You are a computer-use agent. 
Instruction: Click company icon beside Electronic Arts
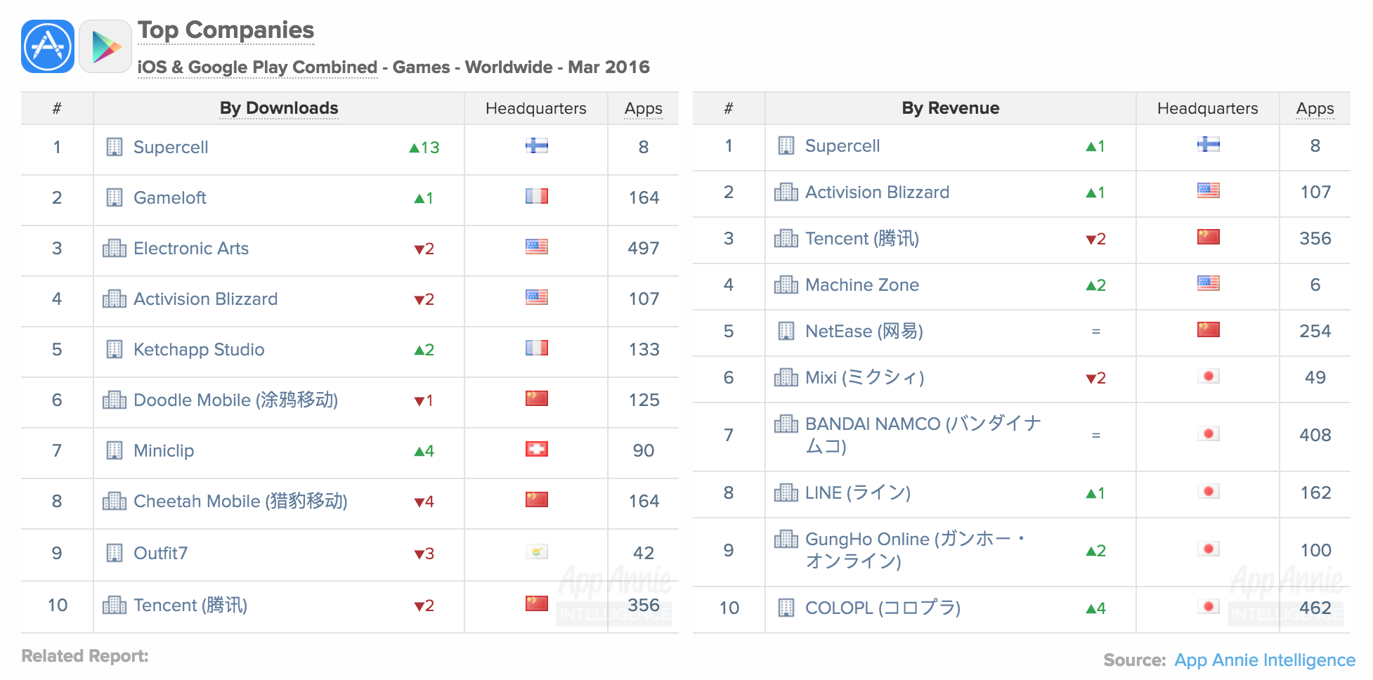click(x=115, y=248)
